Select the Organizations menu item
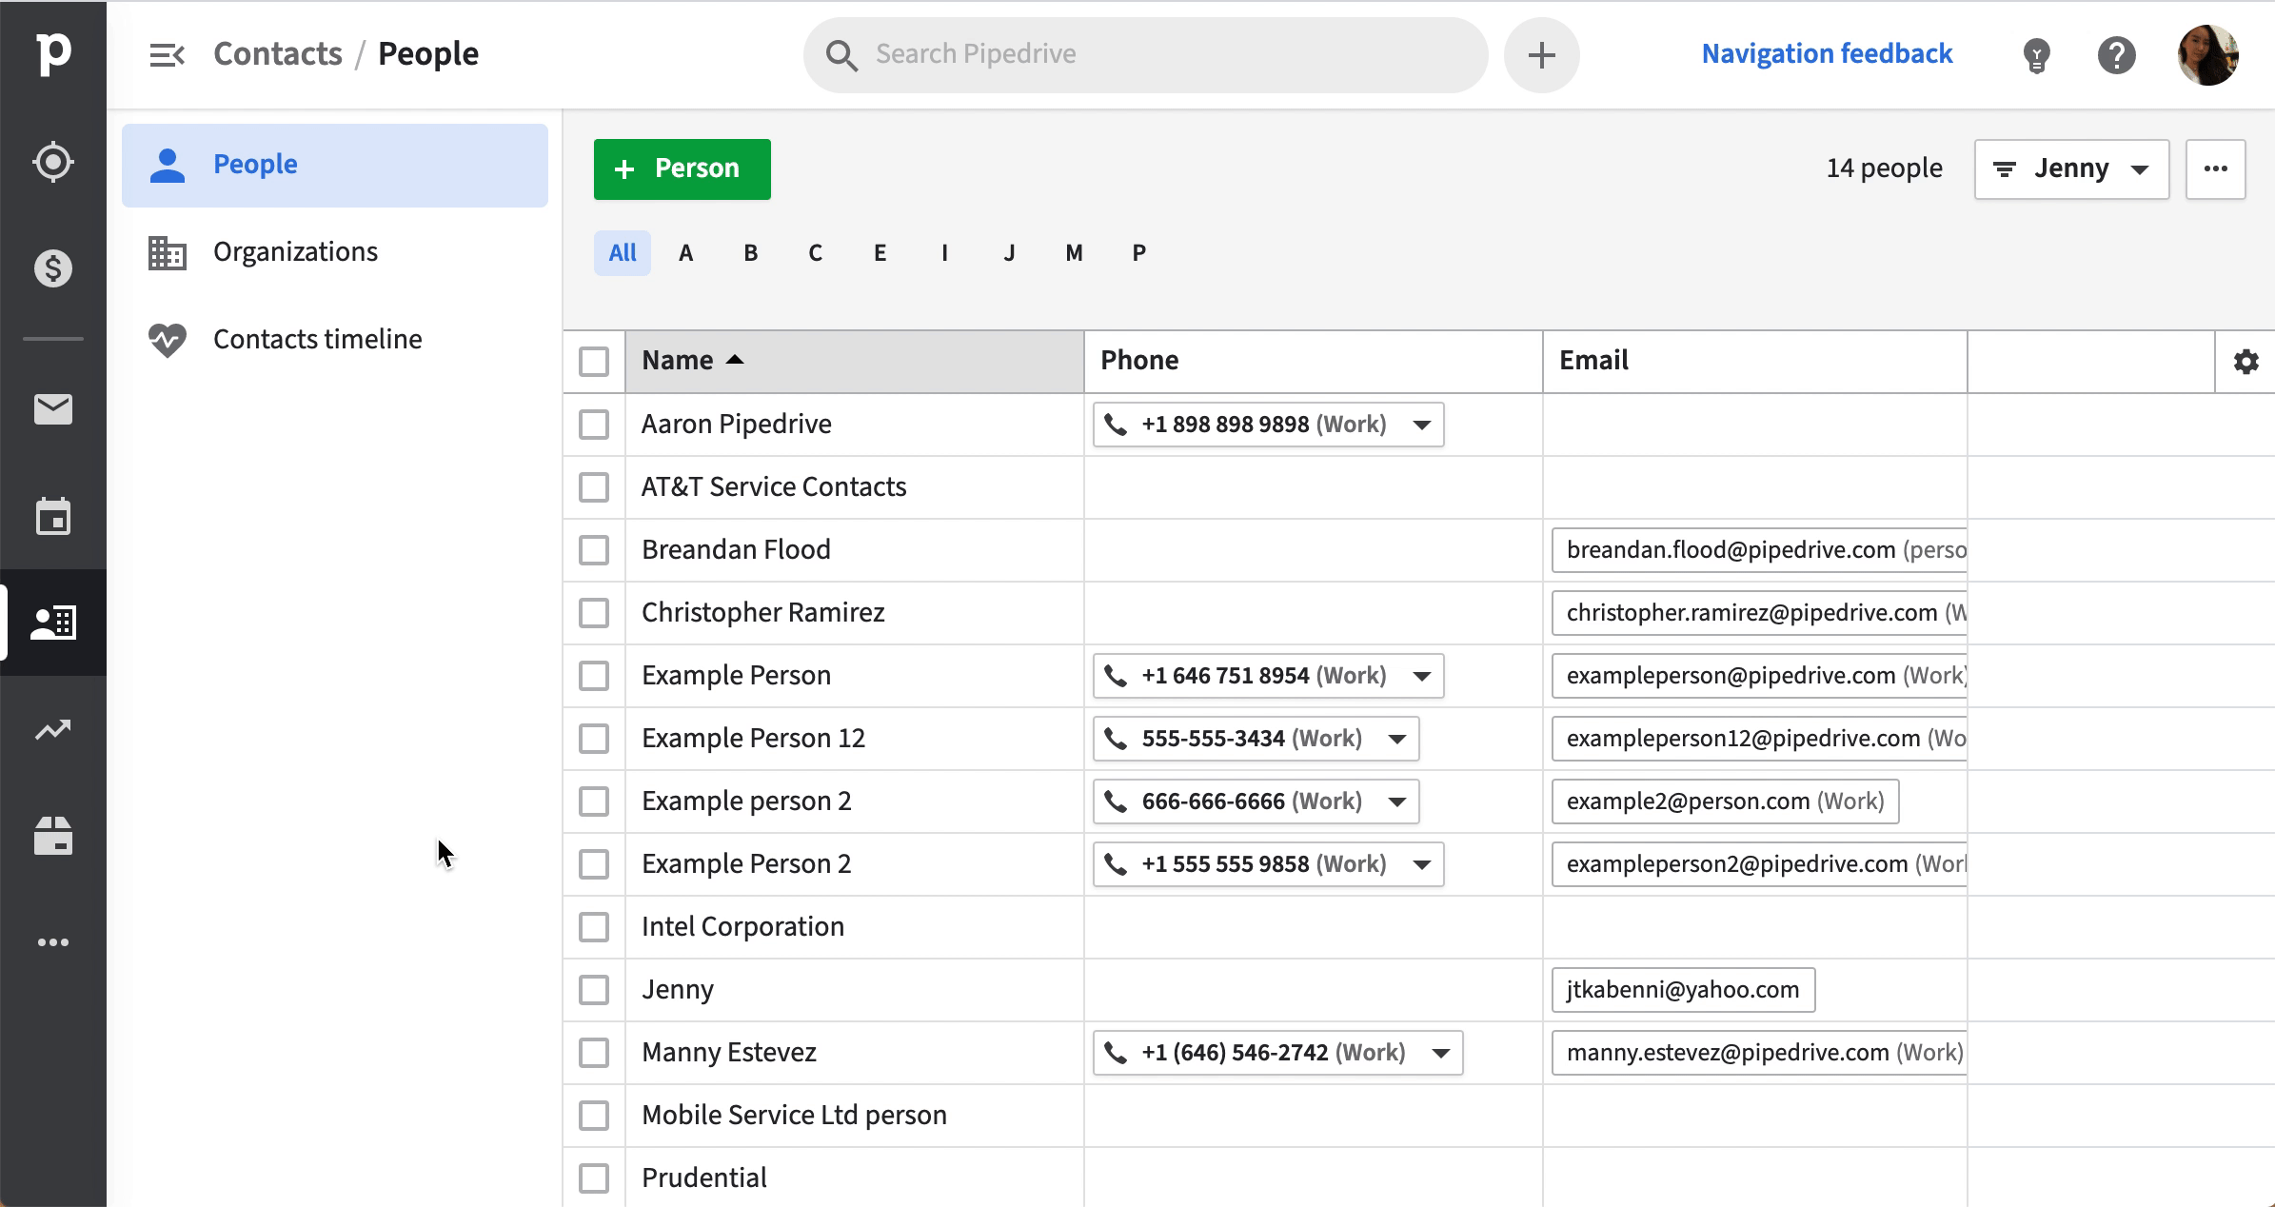 [x=335, y=252]
